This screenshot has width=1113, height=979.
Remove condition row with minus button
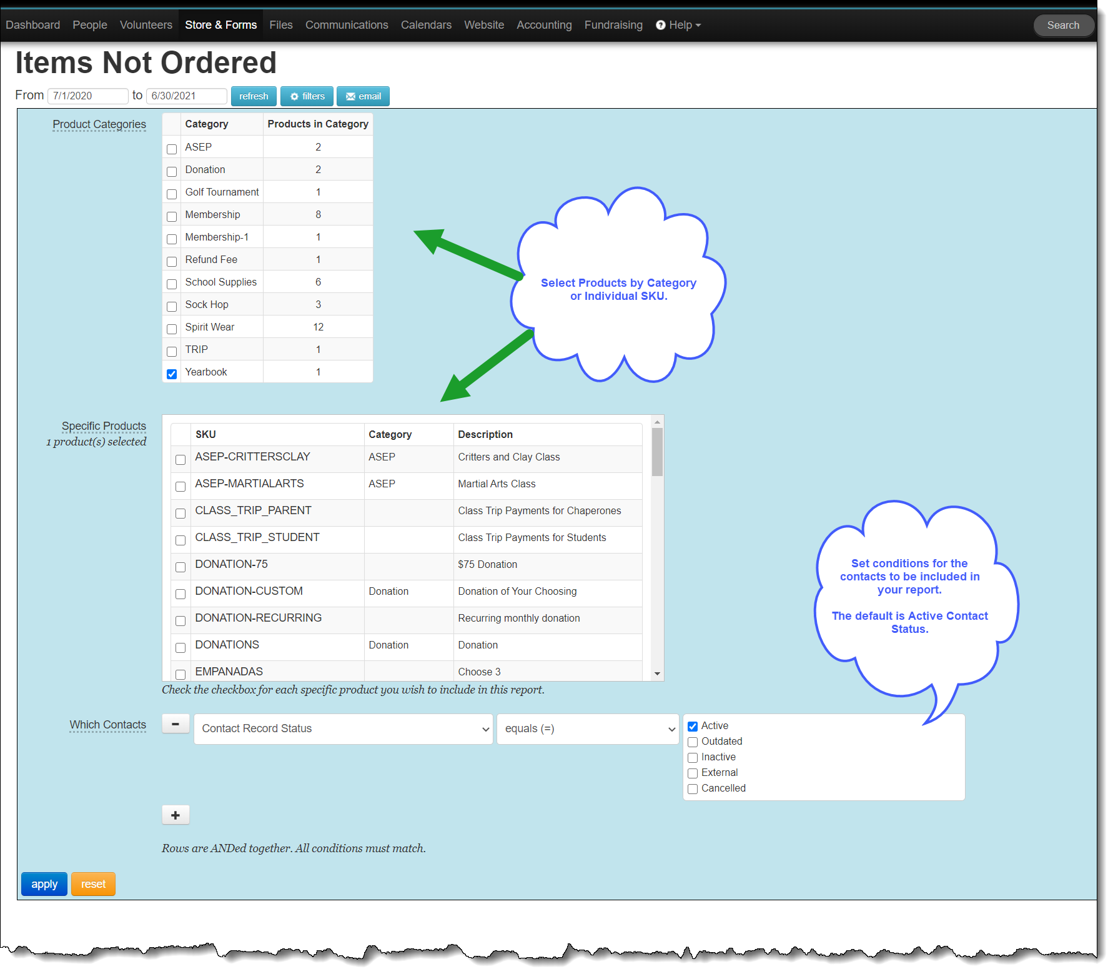(x=176, y=723)
